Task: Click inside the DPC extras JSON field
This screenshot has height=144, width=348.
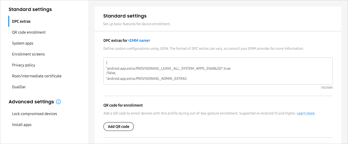Action: pyautogui.click(x=218, y=71)
